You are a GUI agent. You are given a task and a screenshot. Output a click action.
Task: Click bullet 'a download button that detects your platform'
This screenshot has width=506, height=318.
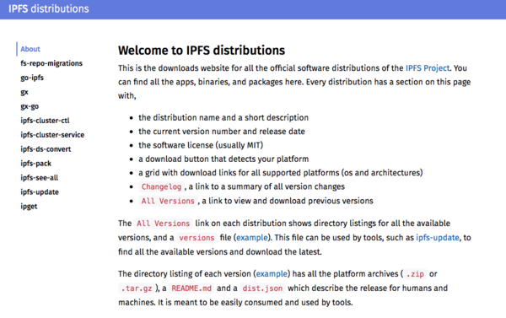click(223, 159)
